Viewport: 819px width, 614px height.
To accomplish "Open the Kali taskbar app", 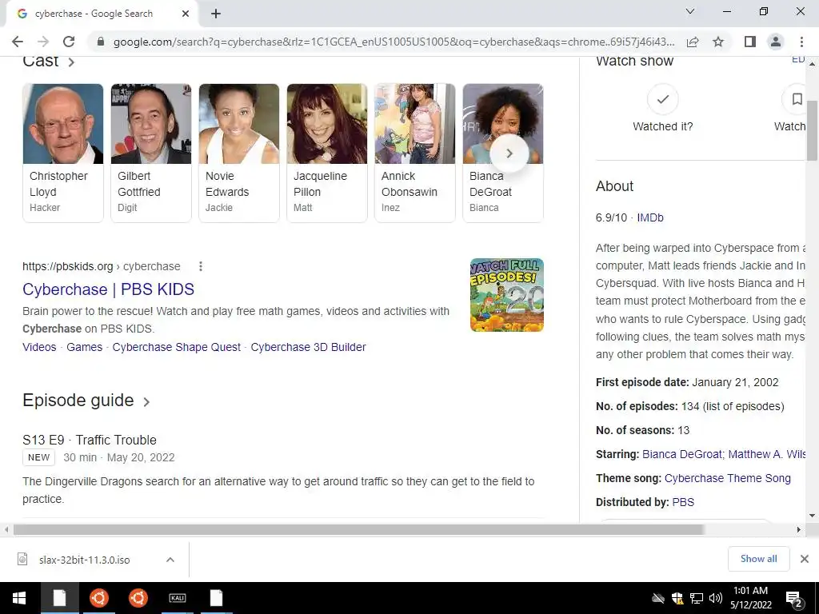I will click(178, 598).
